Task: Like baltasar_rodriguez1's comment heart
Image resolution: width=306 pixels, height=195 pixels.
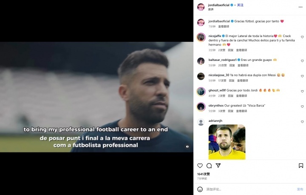Action: point(302,61)
